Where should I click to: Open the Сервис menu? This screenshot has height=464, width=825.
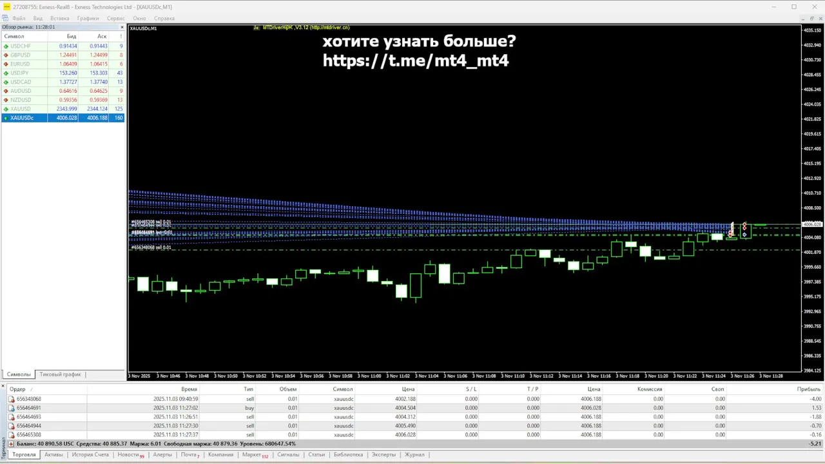pos(116,18)
